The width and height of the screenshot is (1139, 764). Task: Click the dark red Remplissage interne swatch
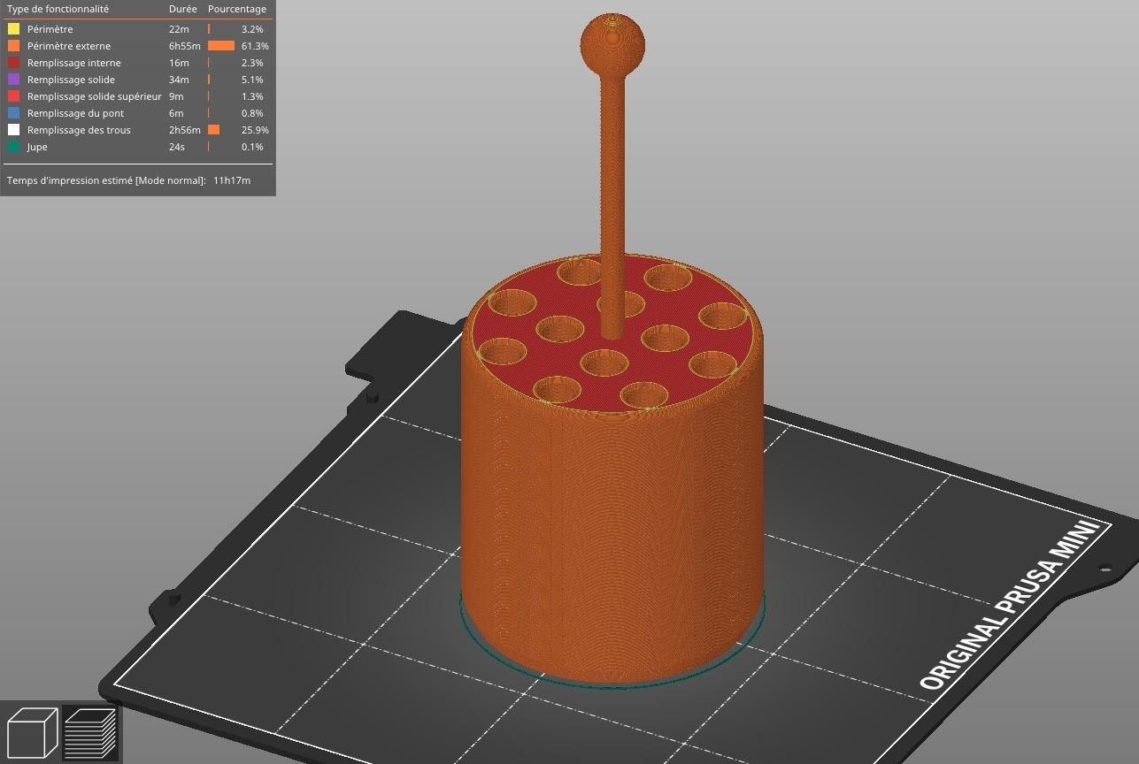pos(13,63)
